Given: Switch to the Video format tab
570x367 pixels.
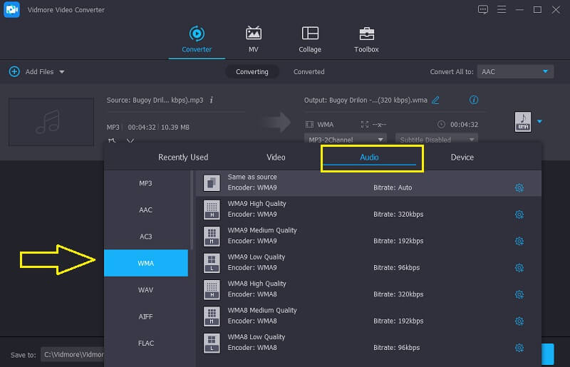Looking at the screenshot, I should pos(276,157).
